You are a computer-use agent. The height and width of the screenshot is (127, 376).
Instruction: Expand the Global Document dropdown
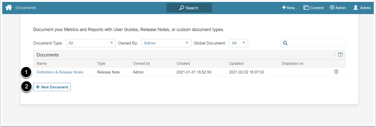point(238,43)
